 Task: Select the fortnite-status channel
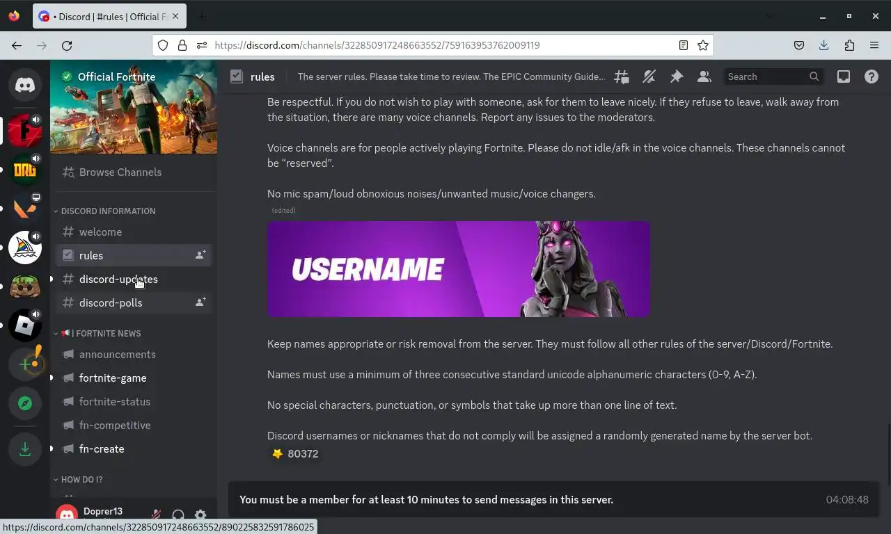(x=134, y=401)
